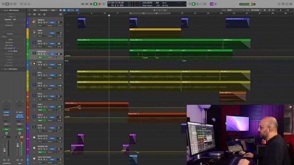Record-enable the GTR L track

[x=44, y=75]
